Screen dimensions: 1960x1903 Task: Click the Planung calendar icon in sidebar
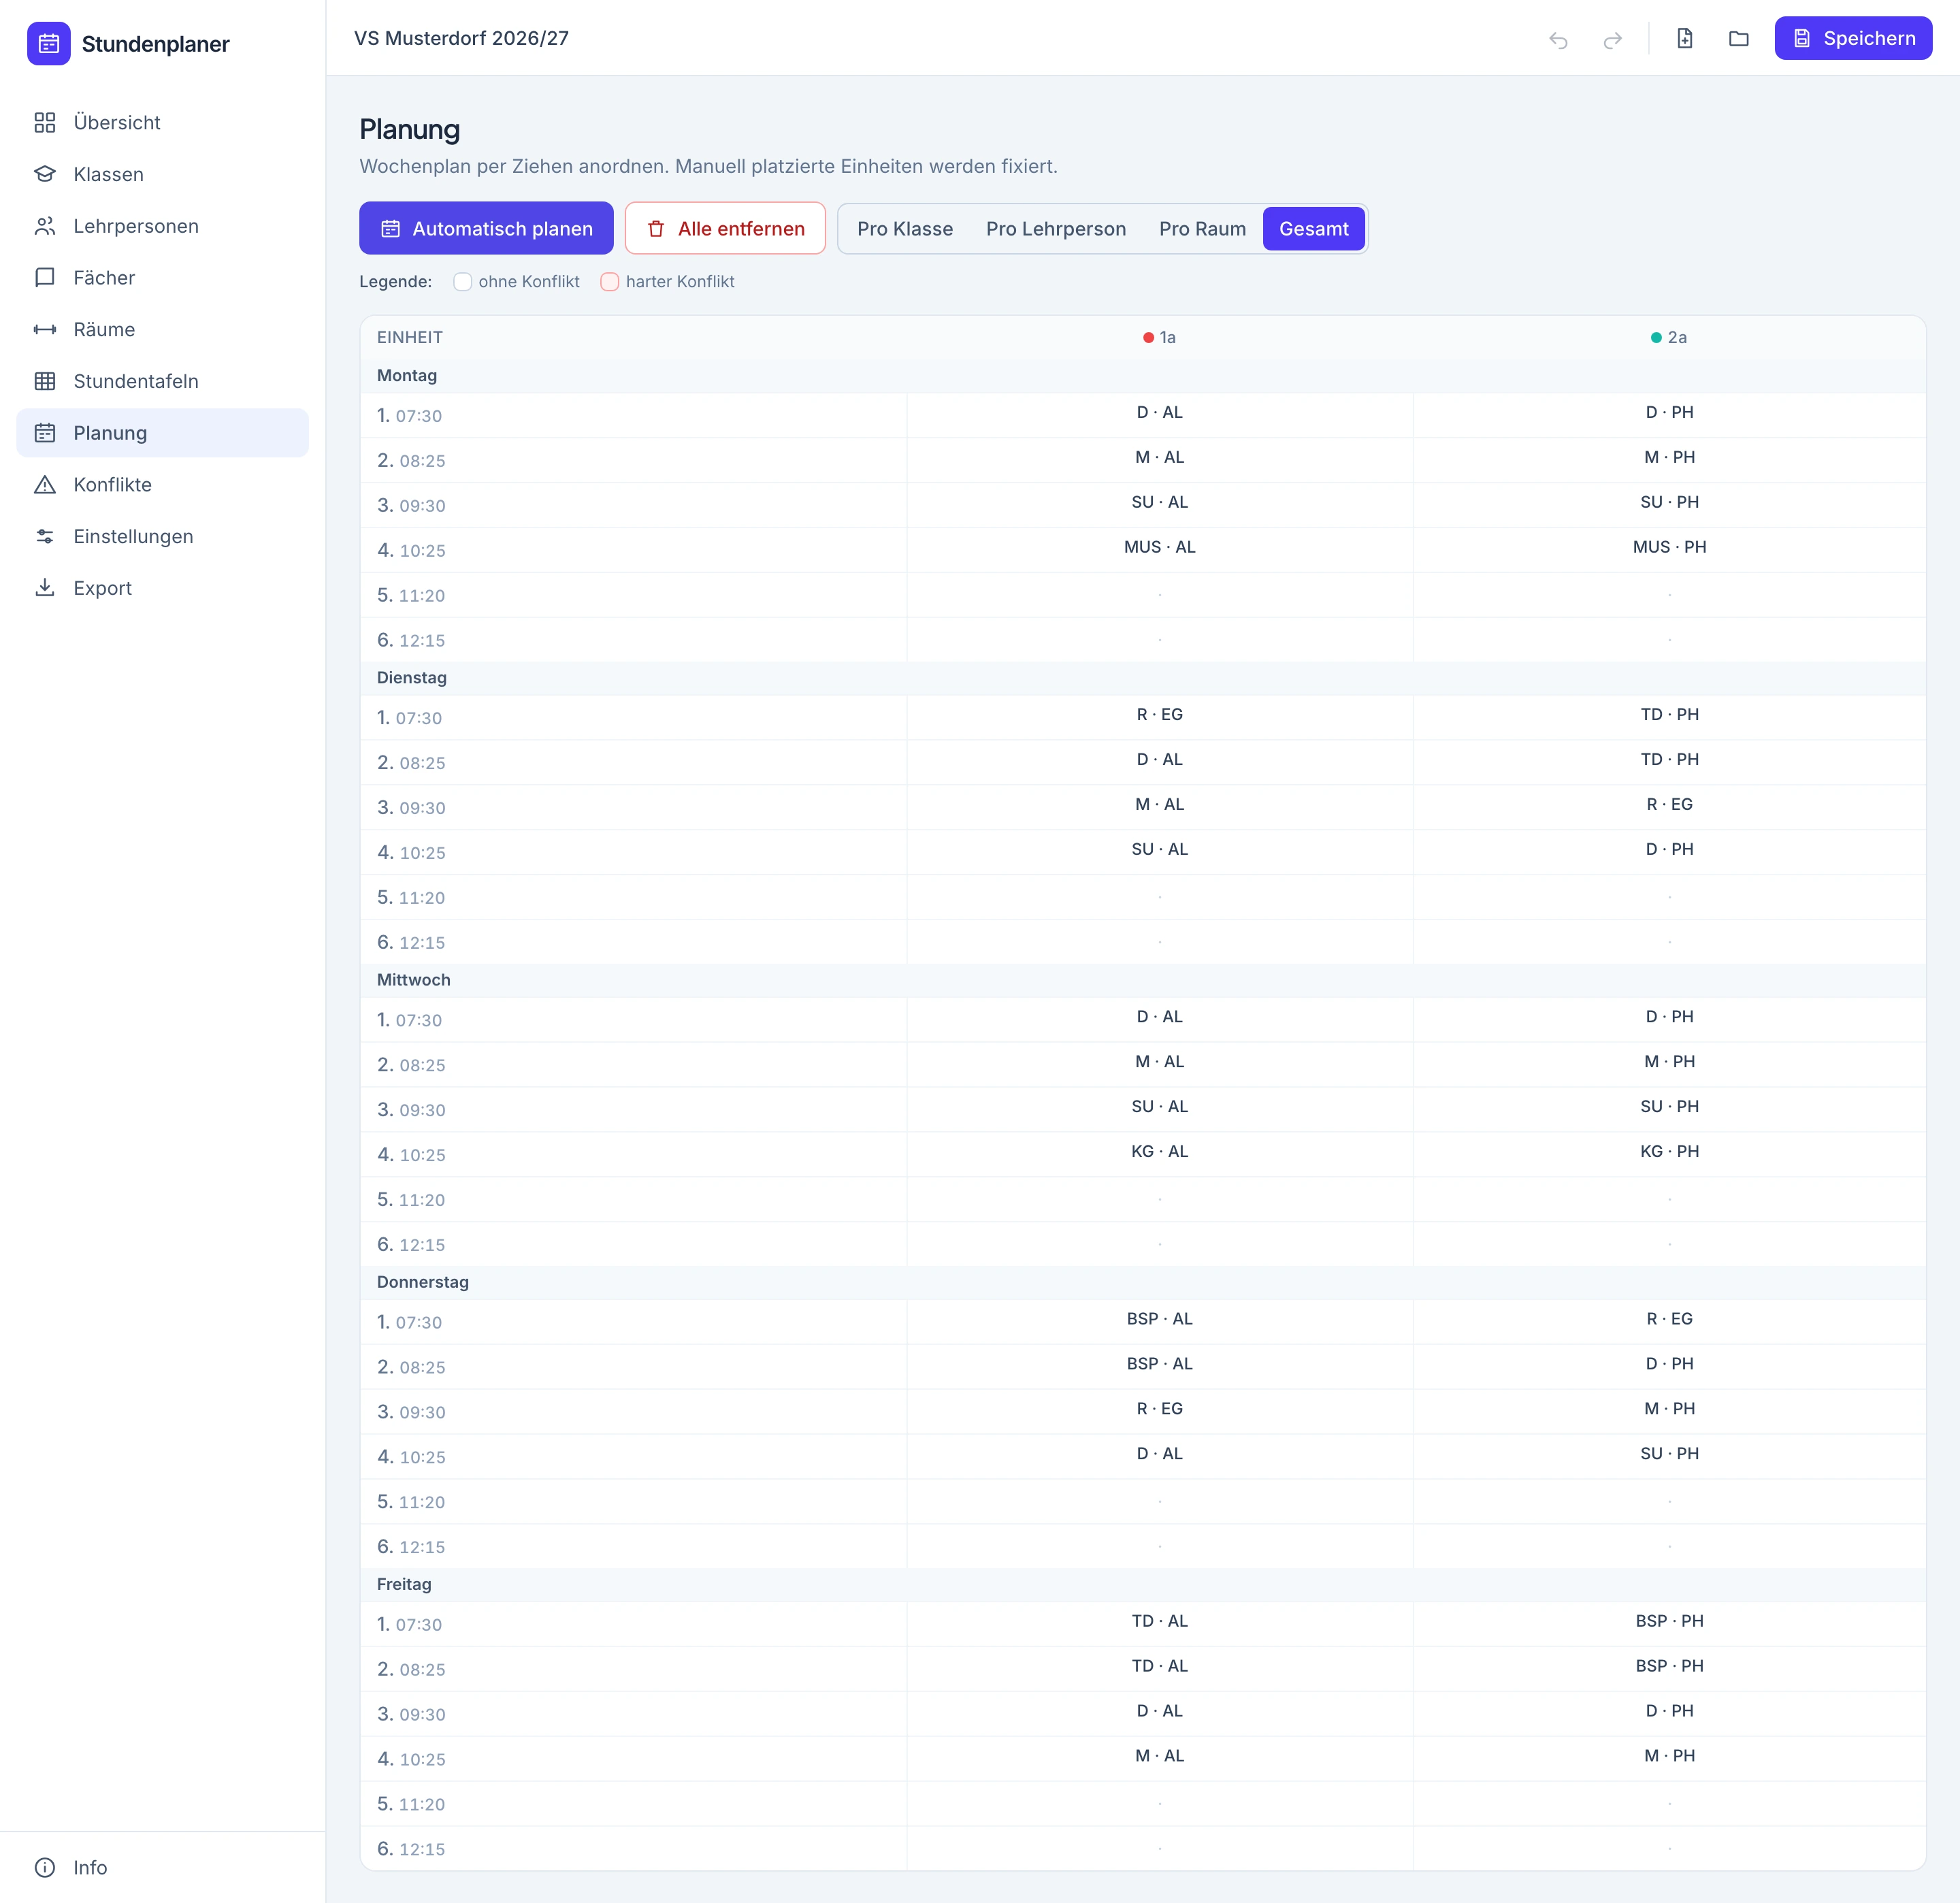[x=45, y=433]
